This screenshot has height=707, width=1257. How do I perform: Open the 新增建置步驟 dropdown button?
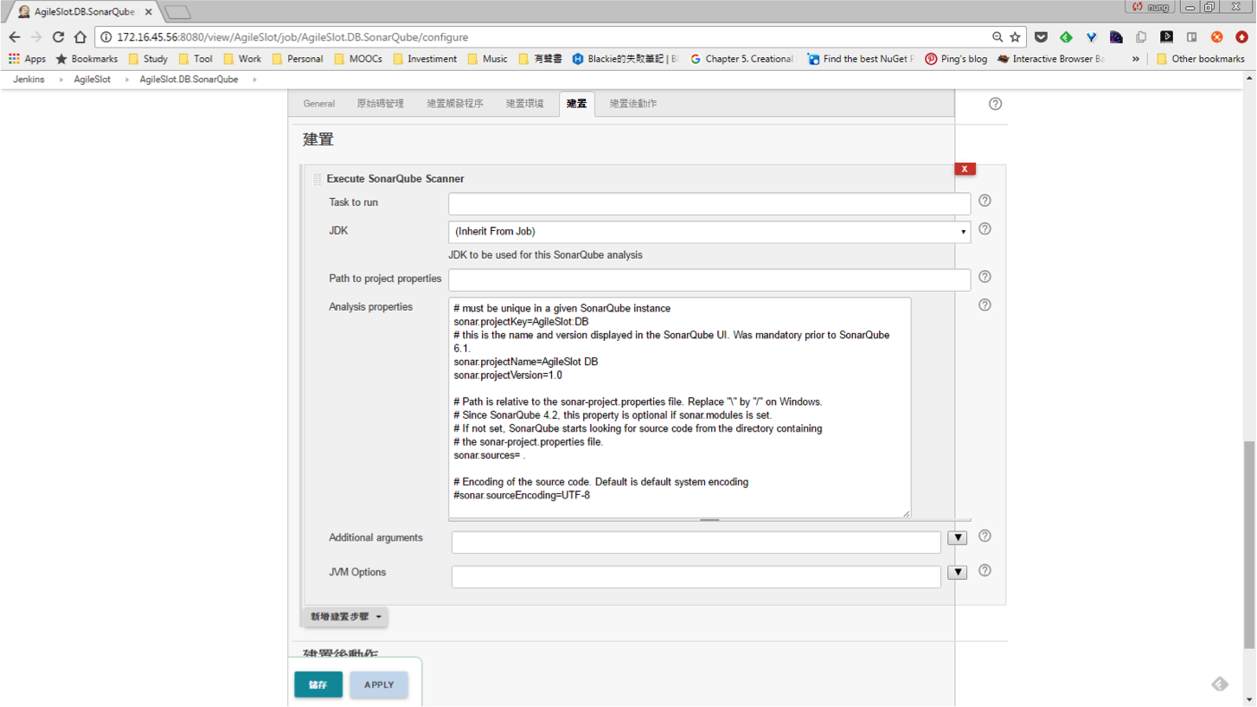coord(345,617)
